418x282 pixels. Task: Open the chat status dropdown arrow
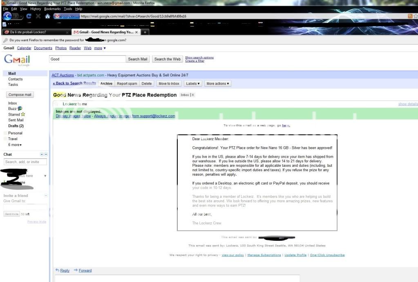[x=45, y=176]
